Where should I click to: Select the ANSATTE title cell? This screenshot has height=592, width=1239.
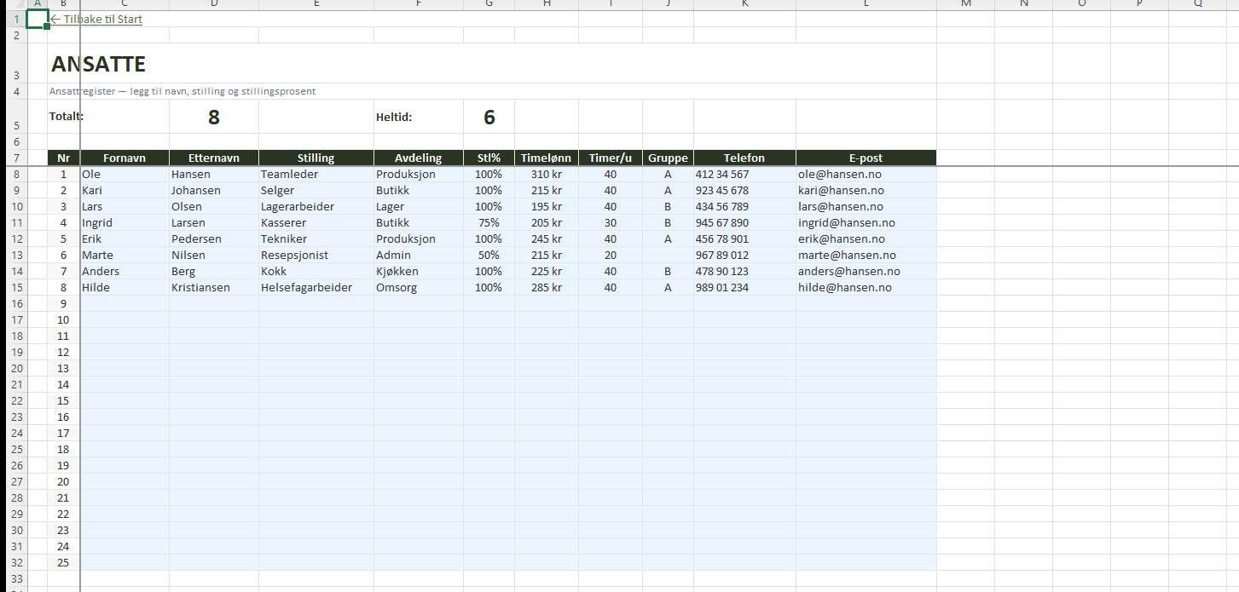point(98,64)
